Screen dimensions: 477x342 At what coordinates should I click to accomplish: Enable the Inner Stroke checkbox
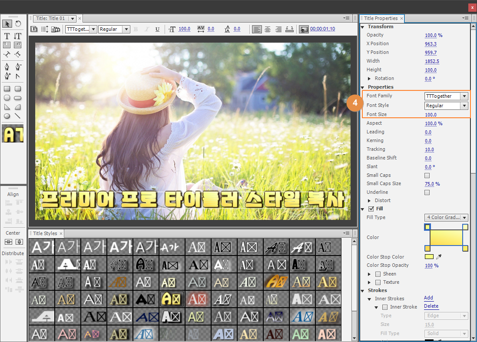385,307
